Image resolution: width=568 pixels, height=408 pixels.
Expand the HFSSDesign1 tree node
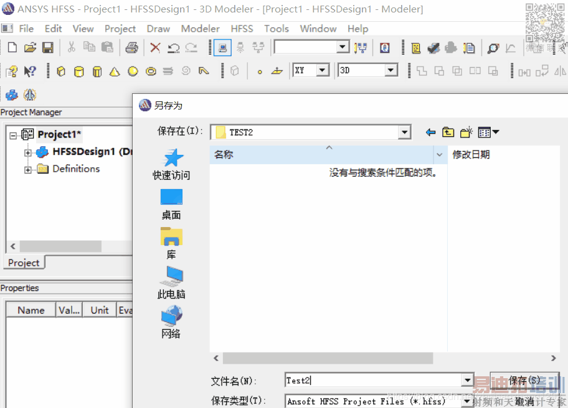pos(28,152)
